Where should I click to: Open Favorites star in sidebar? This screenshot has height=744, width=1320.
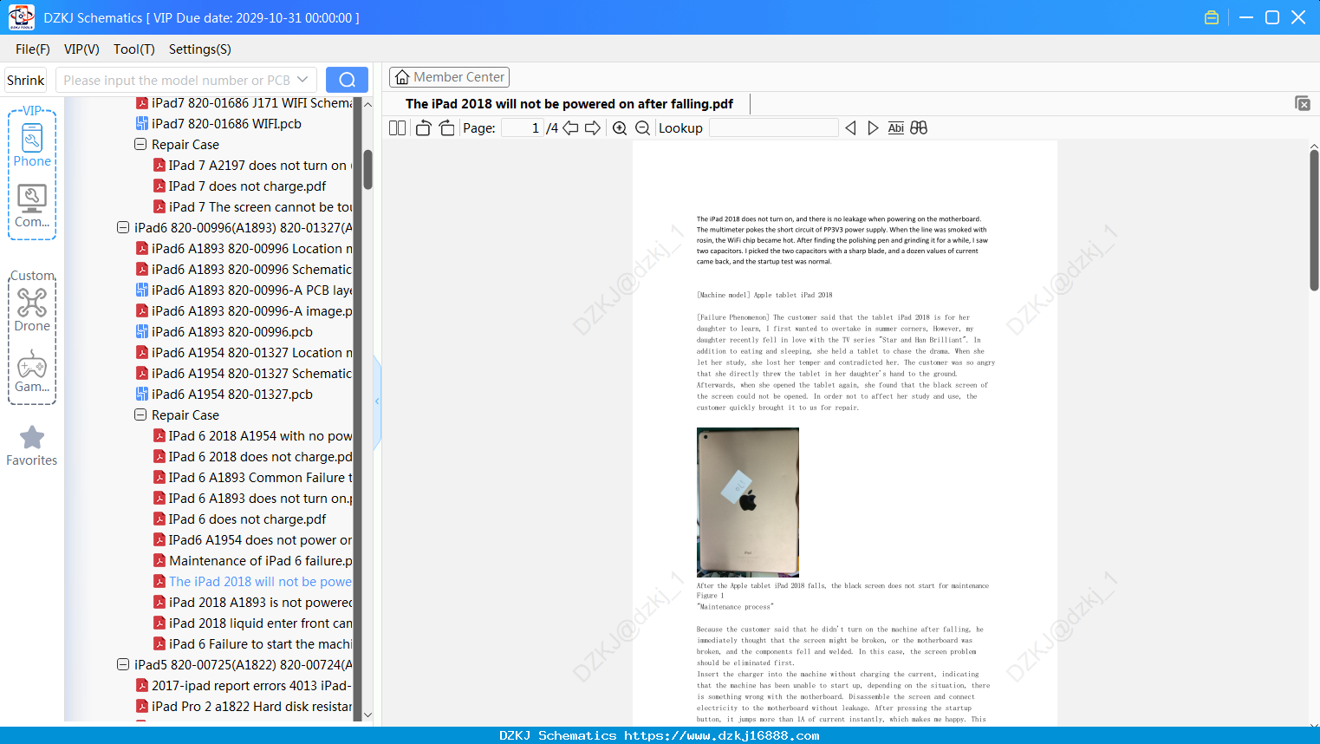point(32,446)
